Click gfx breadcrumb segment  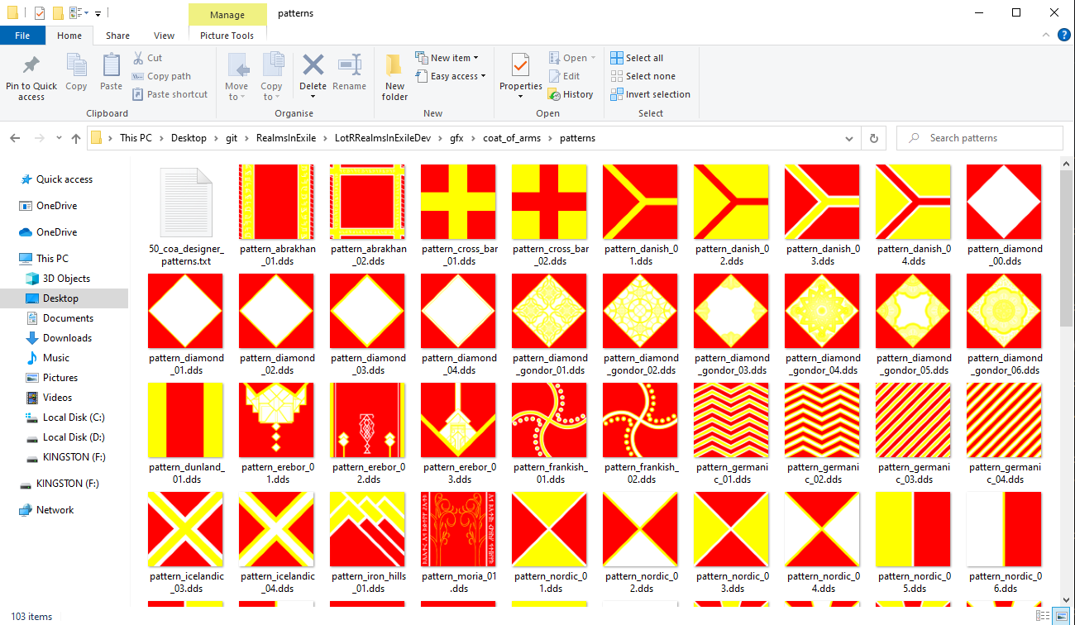(x=456, y=138)
